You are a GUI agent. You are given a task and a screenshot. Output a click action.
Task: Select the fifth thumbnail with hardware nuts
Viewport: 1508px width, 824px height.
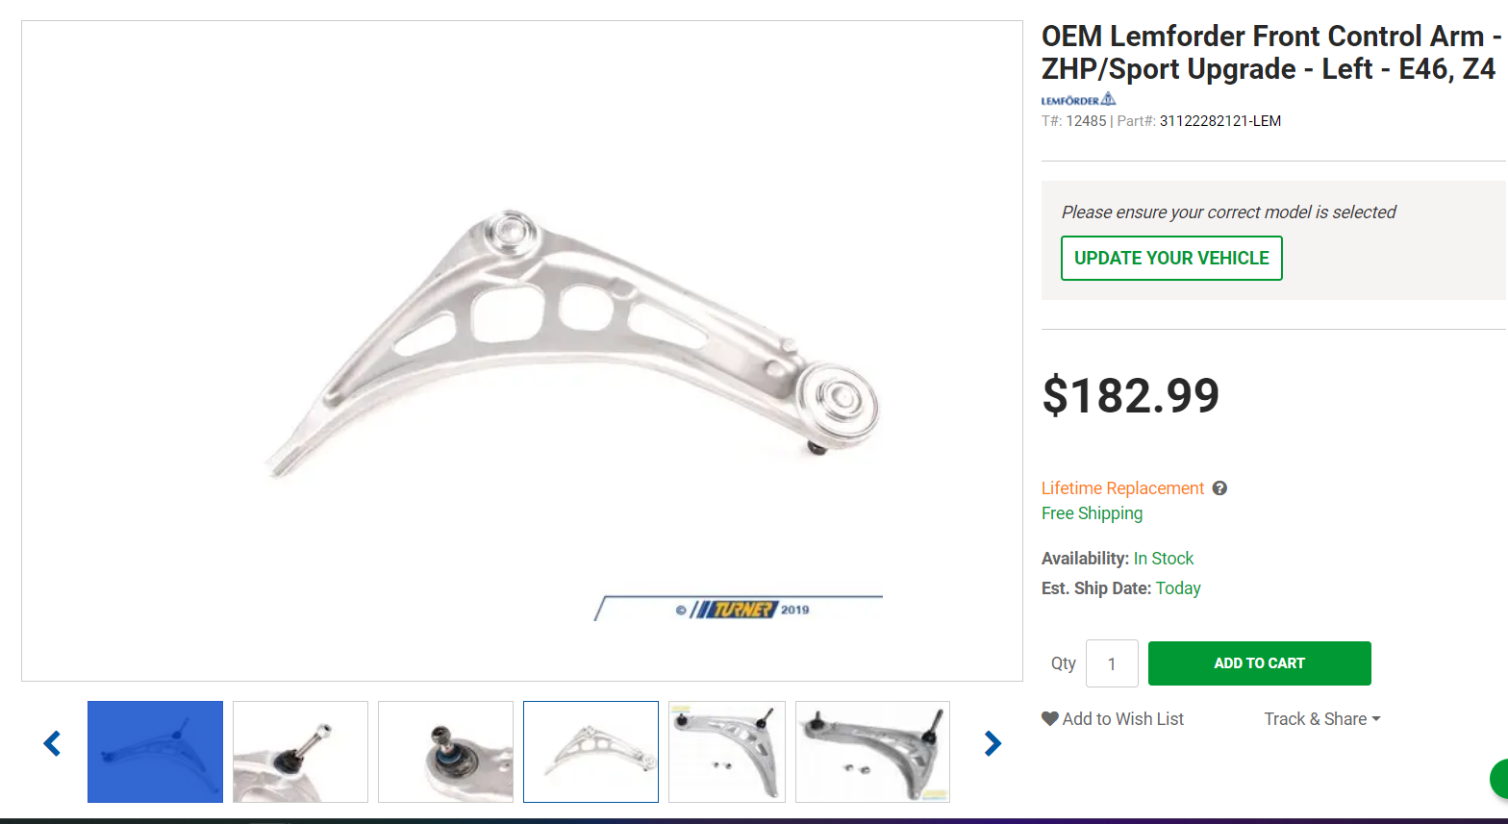(x=727, y=752)
